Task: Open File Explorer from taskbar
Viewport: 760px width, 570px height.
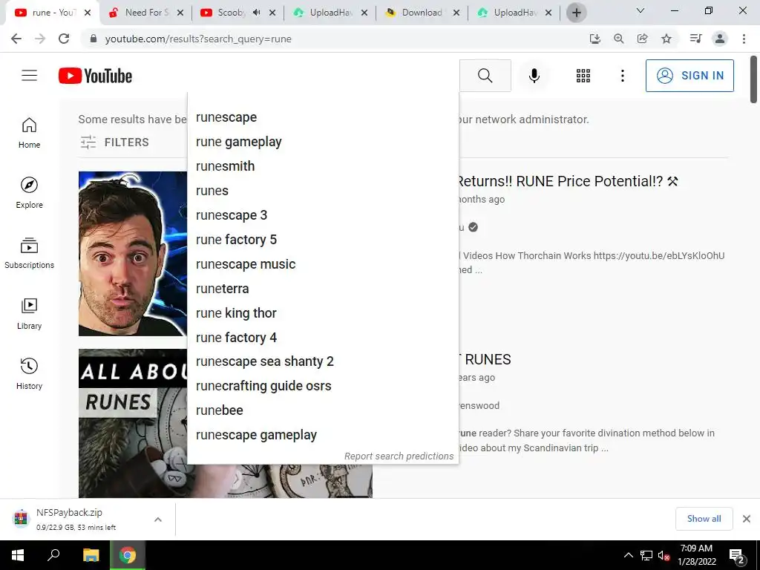Action: [91, 555]
